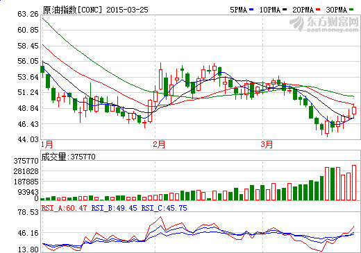Image resolution: width=361 pixels, height=253 pixels.
Task: Click the 44.03 bottom price axis label
Action: (x=28, y=139)
